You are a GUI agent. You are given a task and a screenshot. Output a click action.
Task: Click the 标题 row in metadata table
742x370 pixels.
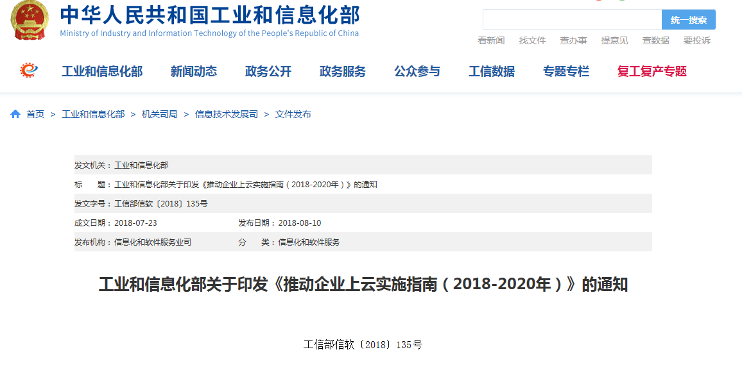tap(363, 184)
